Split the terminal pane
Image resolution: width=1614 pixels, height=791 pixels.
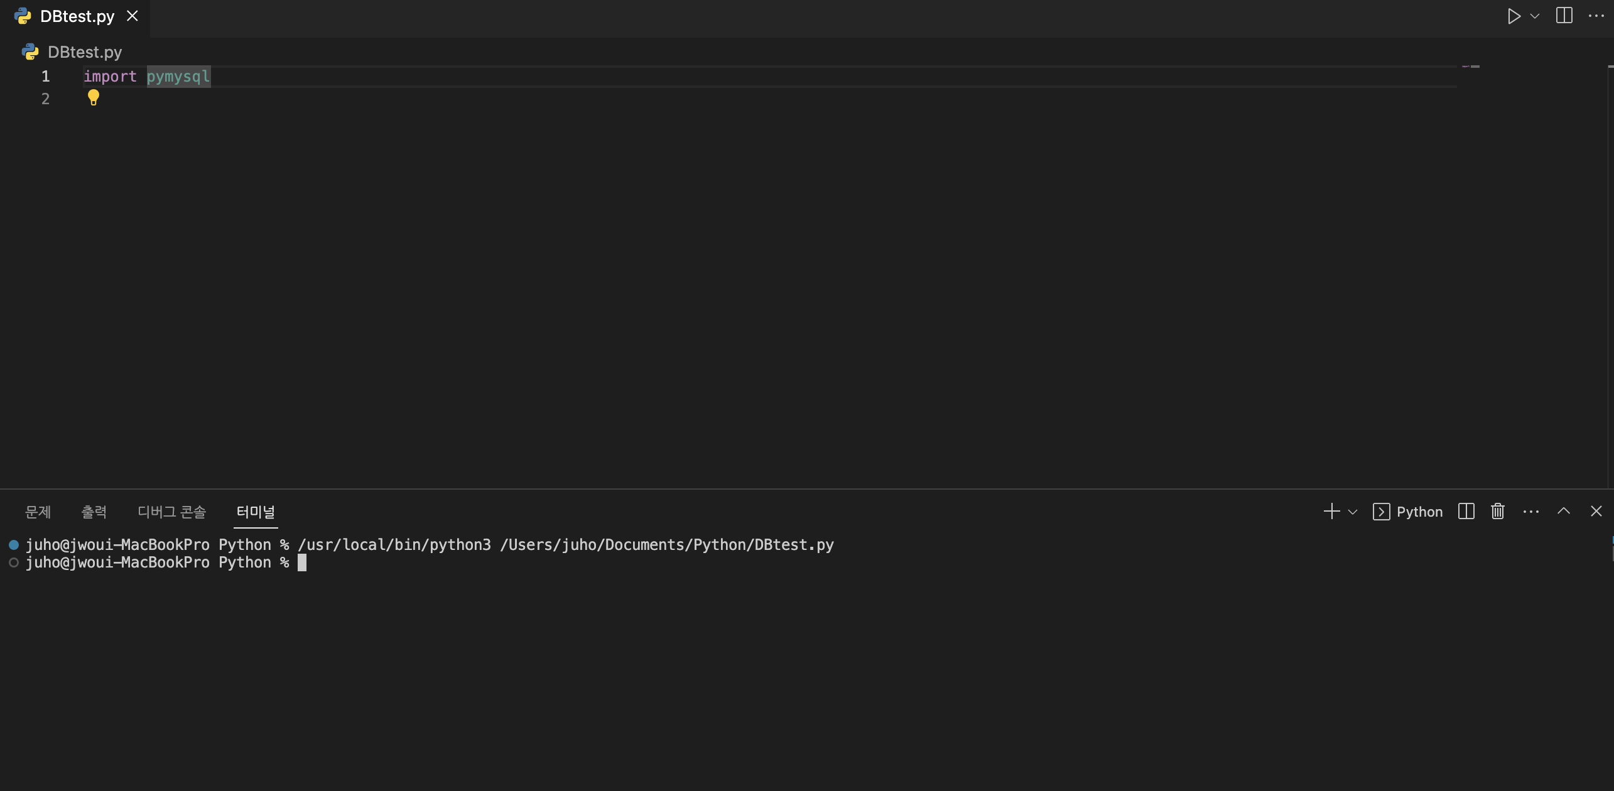(x=1466, y=512)
